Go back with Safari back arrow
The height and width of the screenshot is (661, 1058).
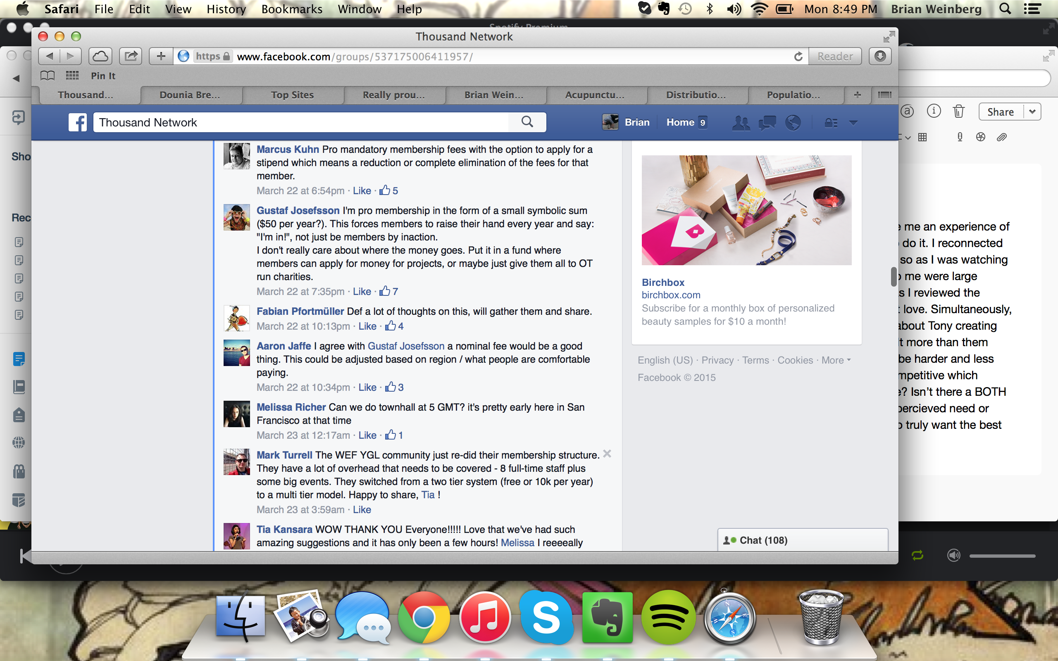click(50, 57)
